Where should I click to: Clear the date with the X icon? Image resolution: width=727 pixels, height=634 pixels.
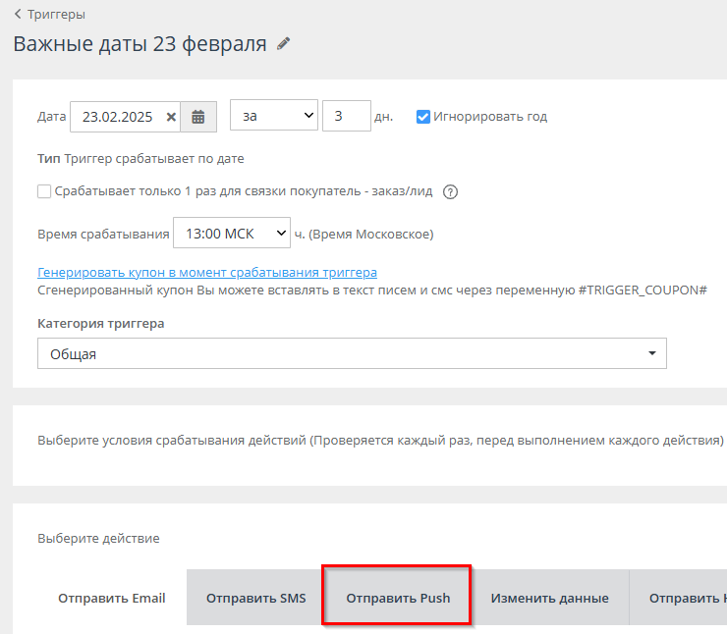tap(171, 117)
